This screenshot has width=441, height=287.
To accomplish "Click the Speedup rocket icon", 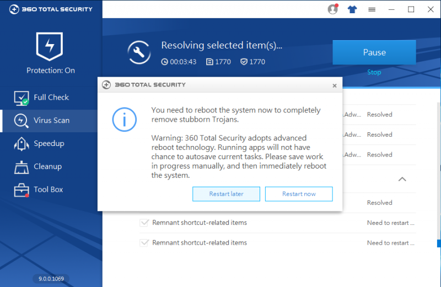I will click(x=21, y=144).
